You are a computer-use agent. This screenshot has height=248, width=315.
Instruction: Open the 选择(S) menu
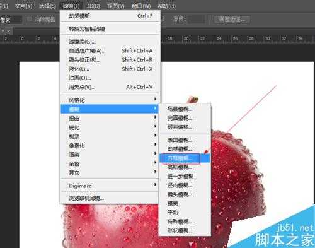click(47, 6)
